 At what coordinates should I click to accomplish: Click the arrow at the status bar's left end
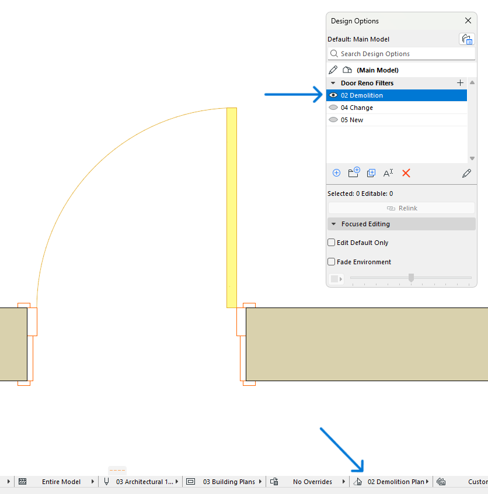9,481
